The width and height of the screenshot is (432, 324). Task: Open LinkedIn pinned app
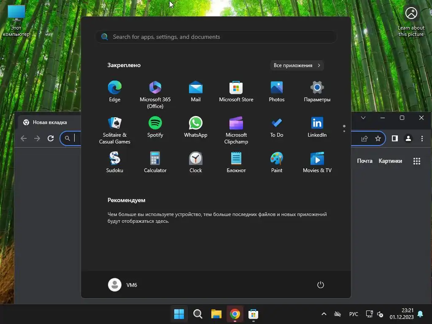317,127
